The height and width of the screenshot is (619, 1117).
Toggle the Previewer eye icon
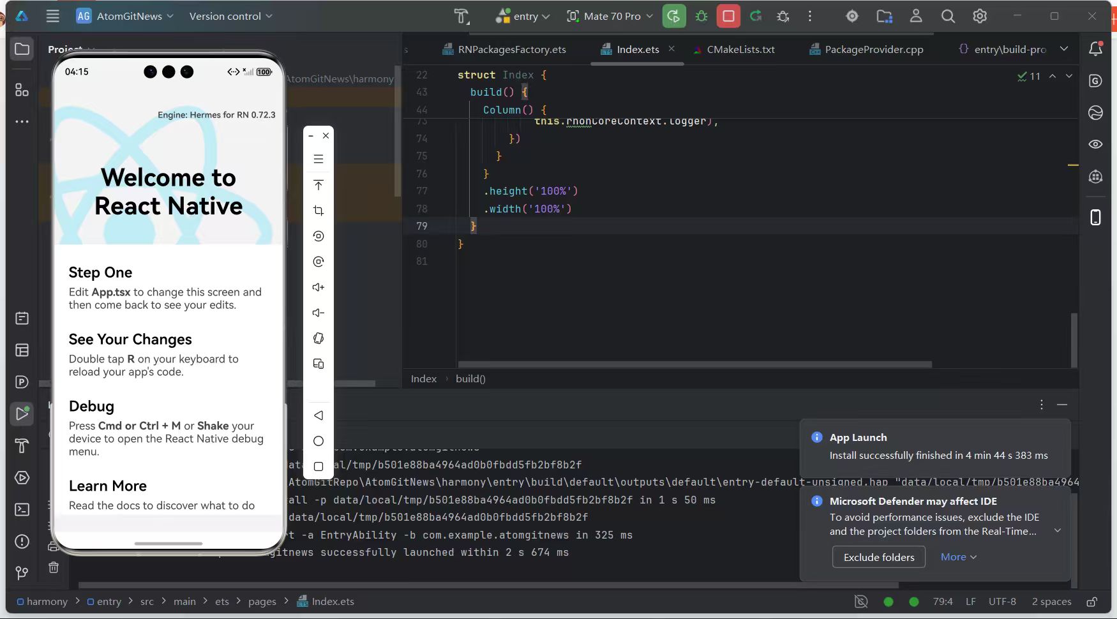[x=1096, y=144]
